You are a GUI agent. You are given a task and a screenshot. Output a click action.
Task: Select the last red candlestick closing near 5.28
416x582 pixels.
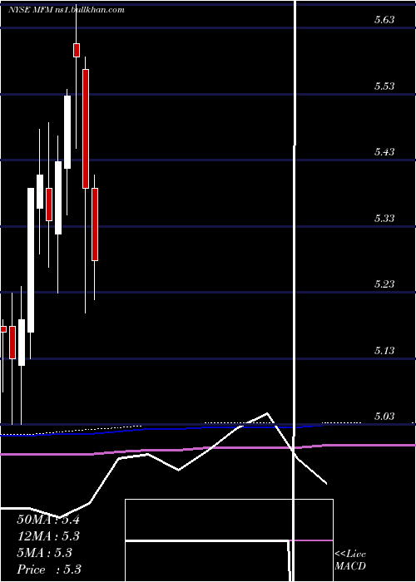[95, 224]
